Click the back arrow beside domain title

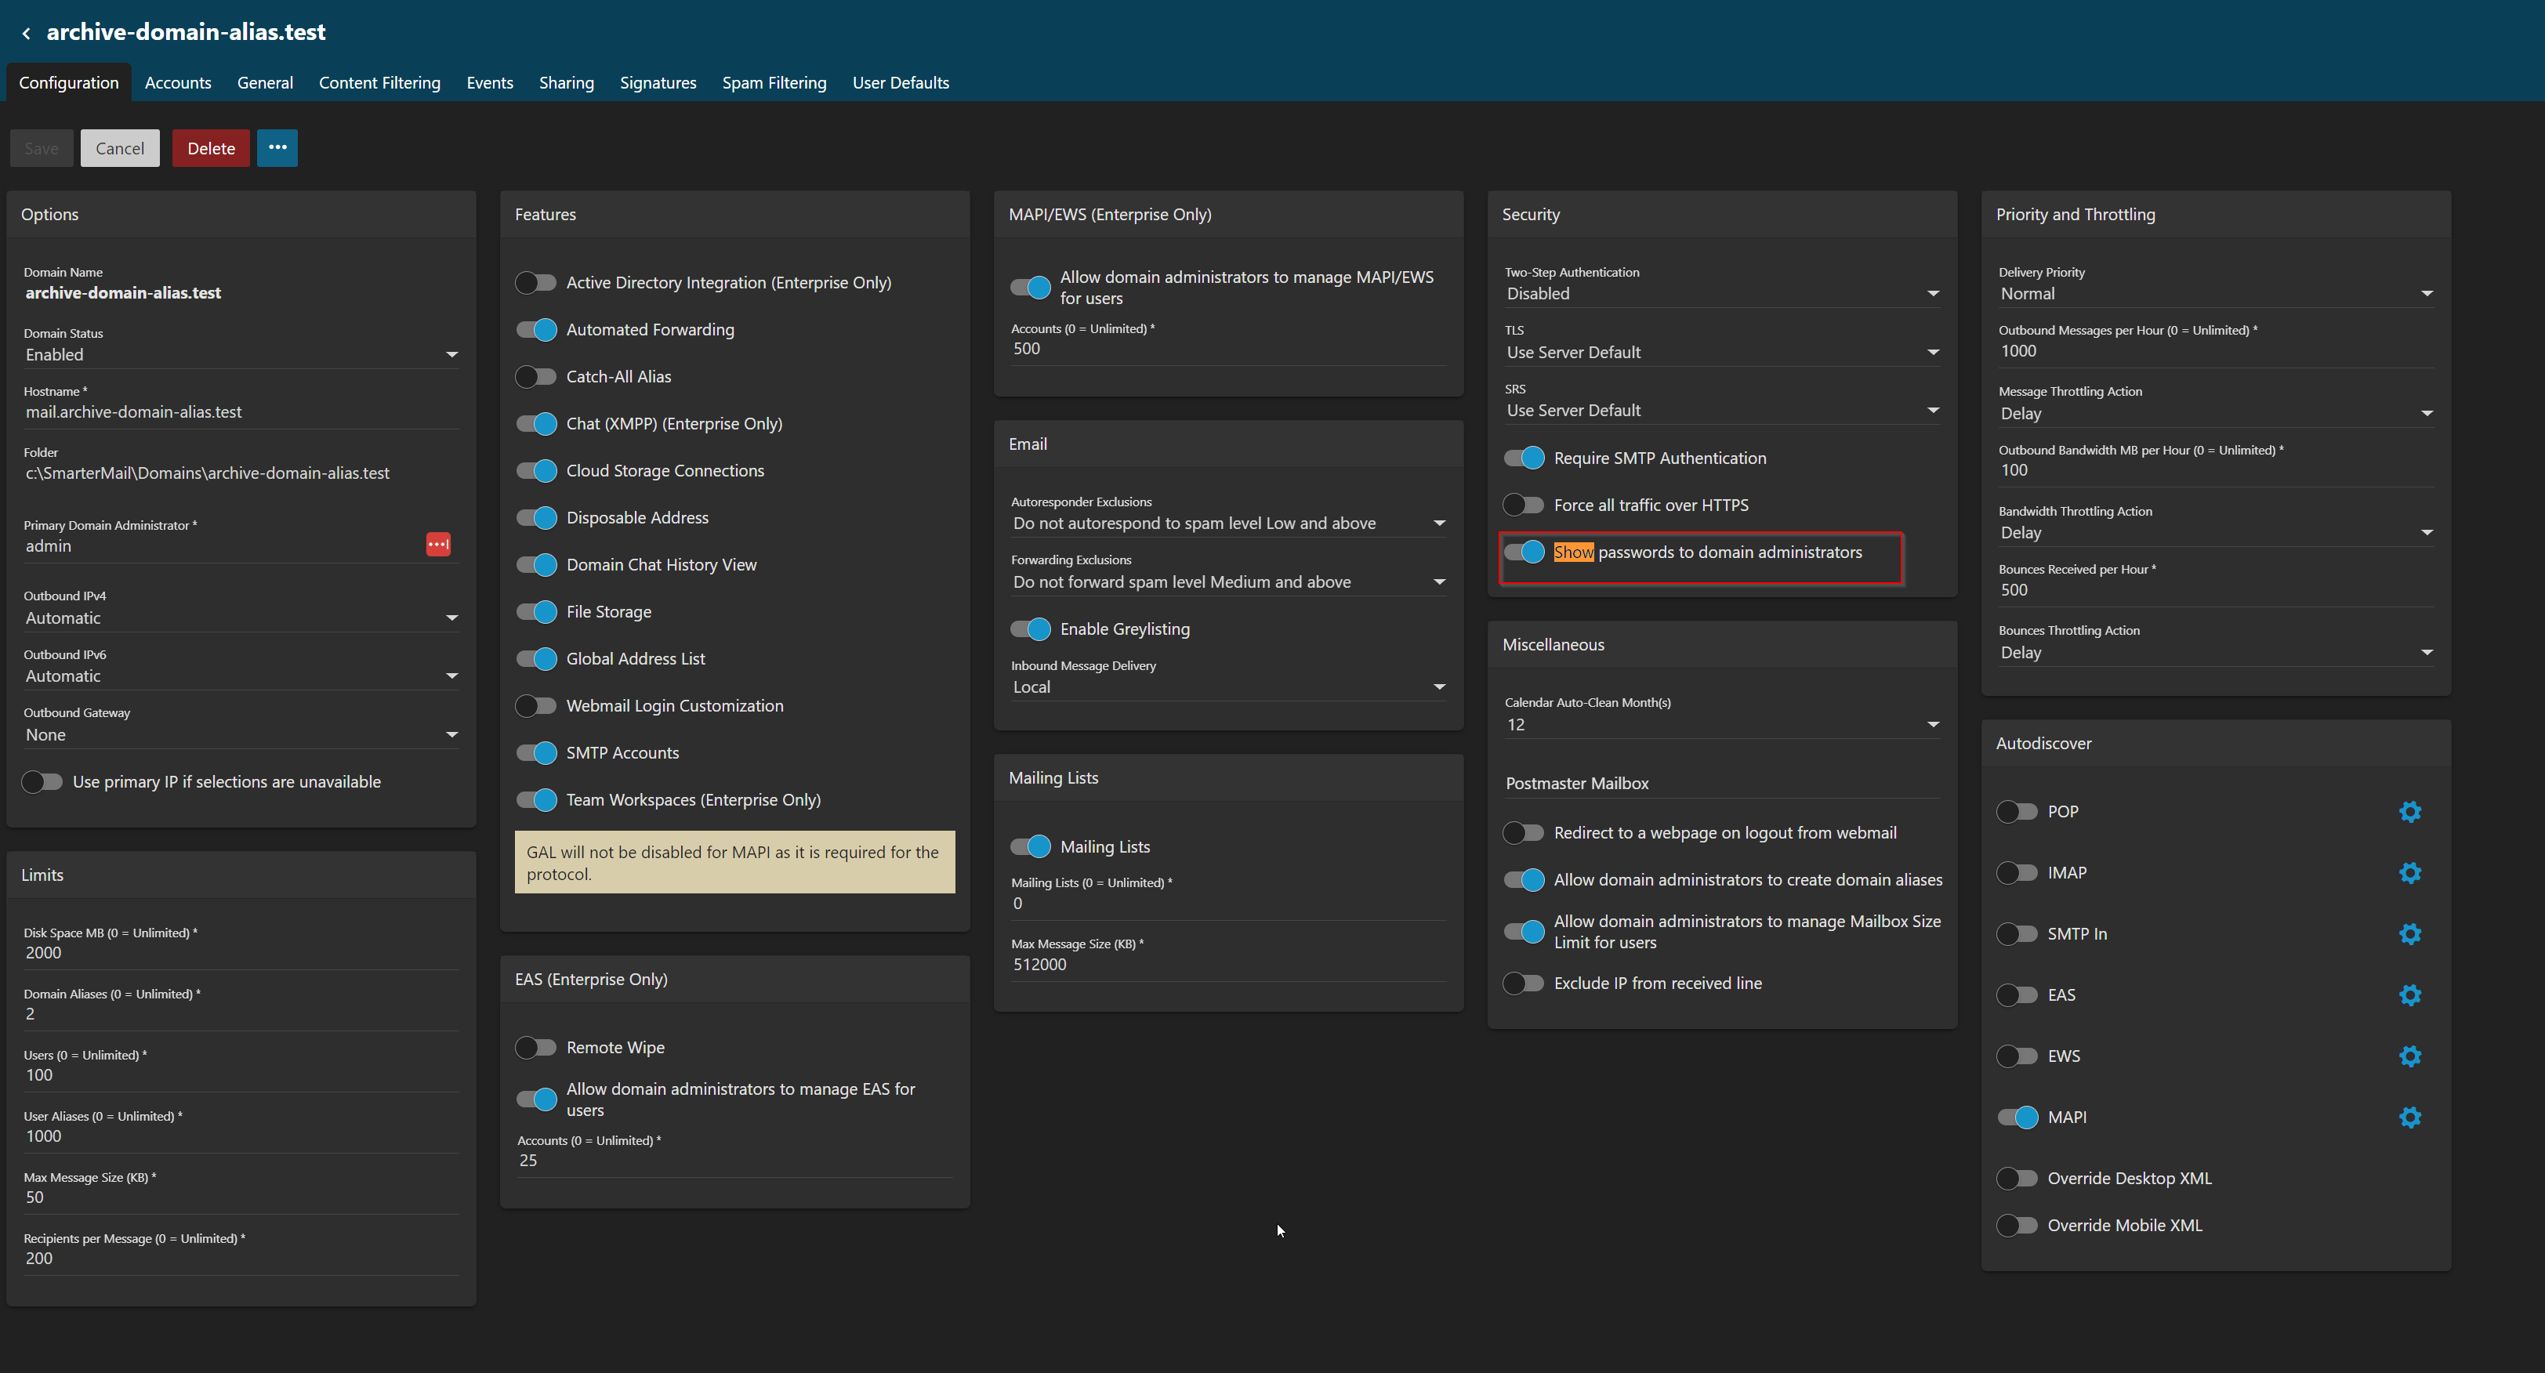[27, 34]
